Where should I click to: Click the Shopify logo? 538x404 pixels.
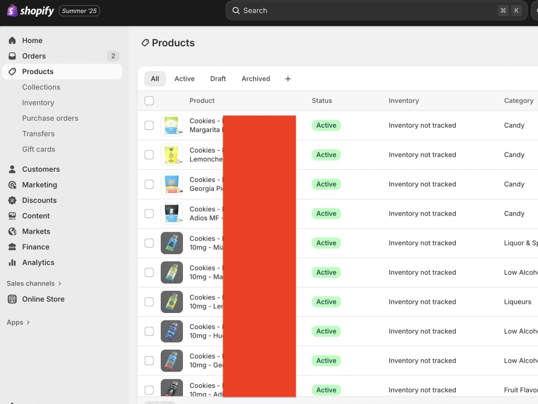[31, 11]
